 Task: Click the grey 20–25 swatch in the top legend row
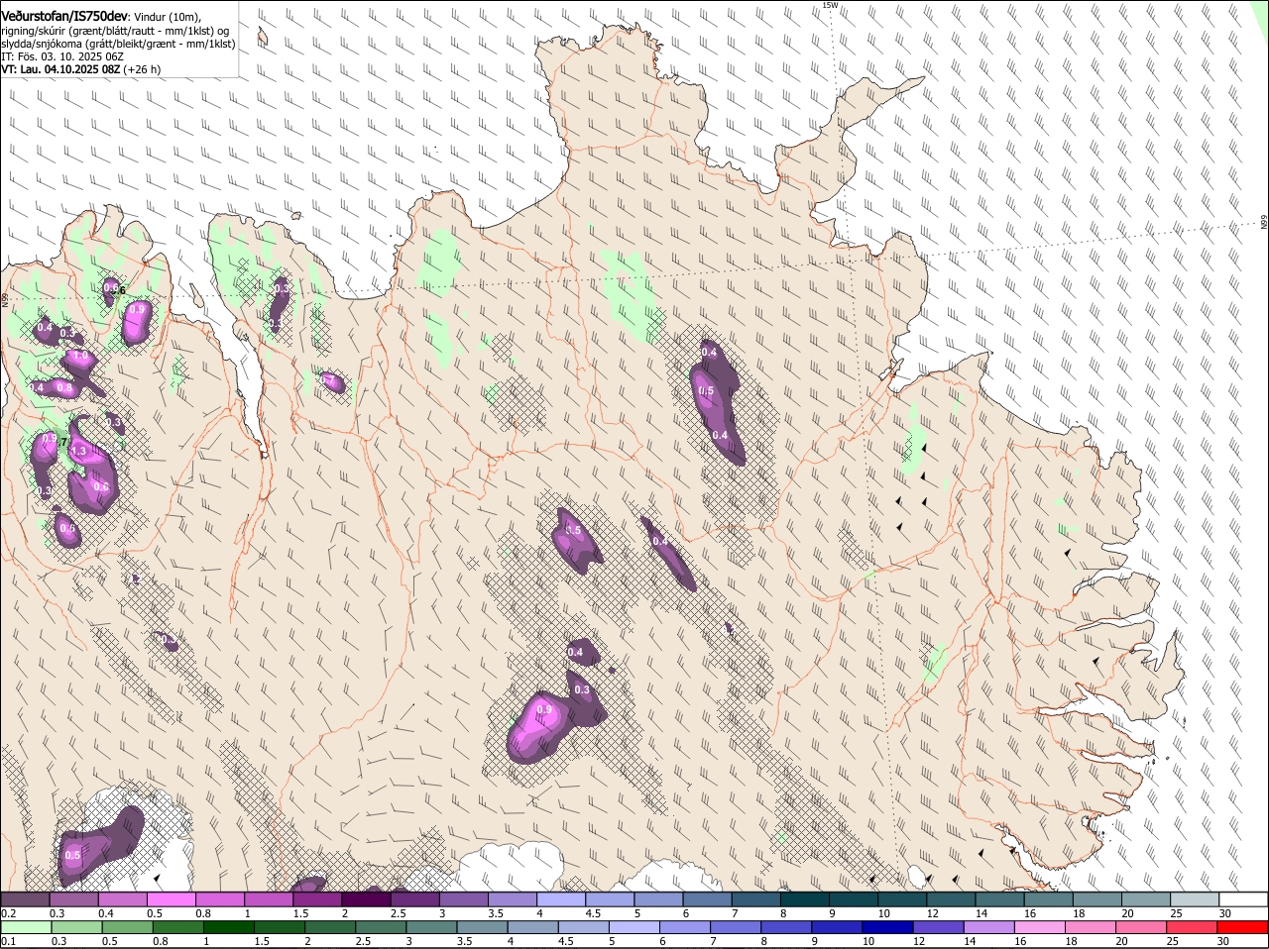point(1145,899)
